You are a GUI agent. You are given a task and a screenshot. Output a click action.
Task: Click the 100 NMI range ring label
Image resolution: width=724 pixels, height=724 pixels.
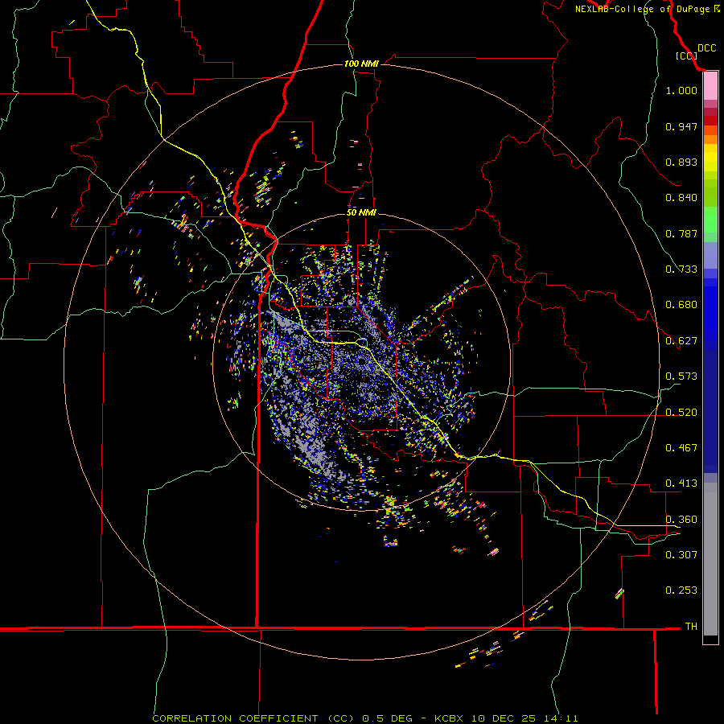[361, 64]
